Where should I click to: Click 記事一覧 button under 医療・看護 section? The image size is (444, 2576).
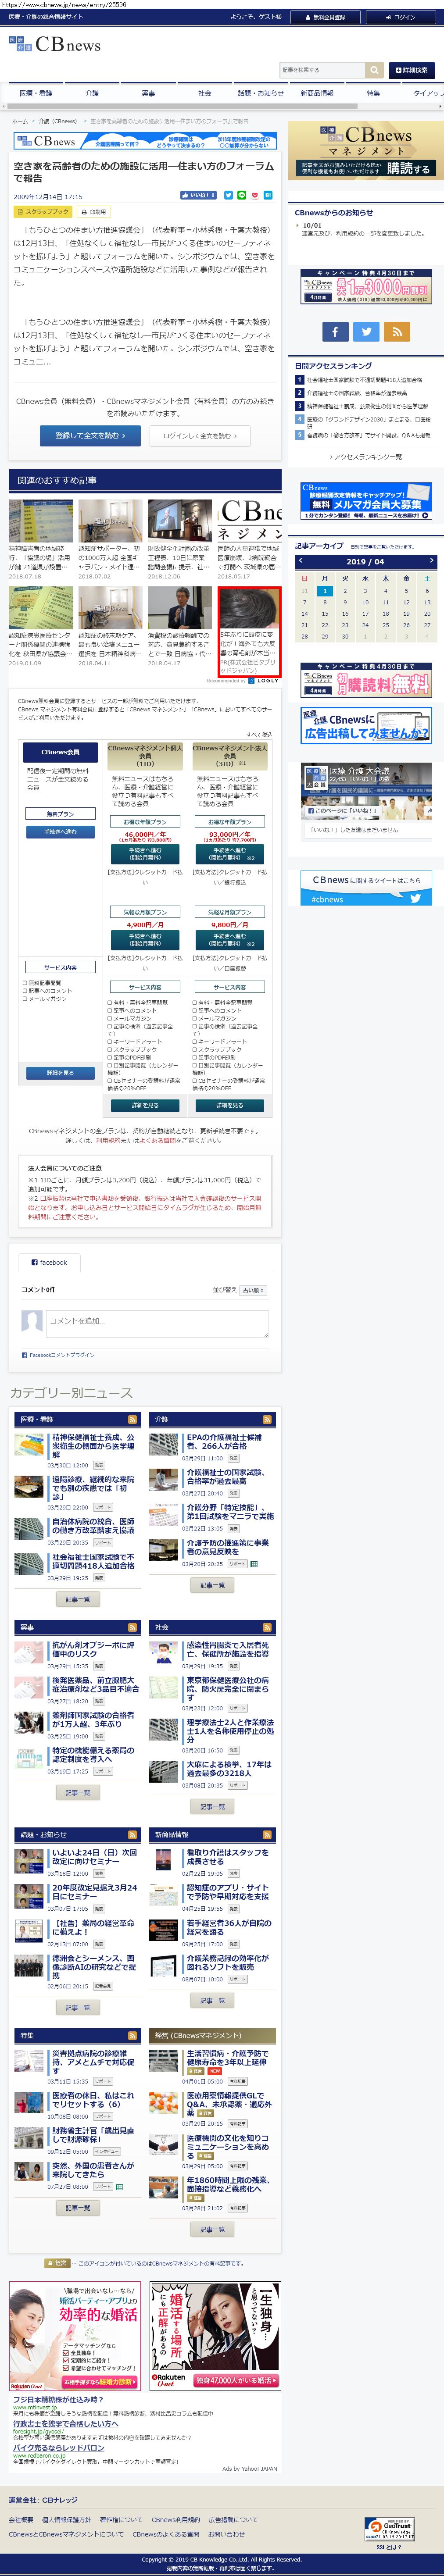coord(77,1599)
